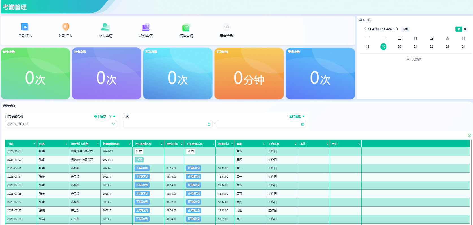Click the 正常签退 tag beside 19:14:00
The image size is (473, 225).
tap(194, 185)
